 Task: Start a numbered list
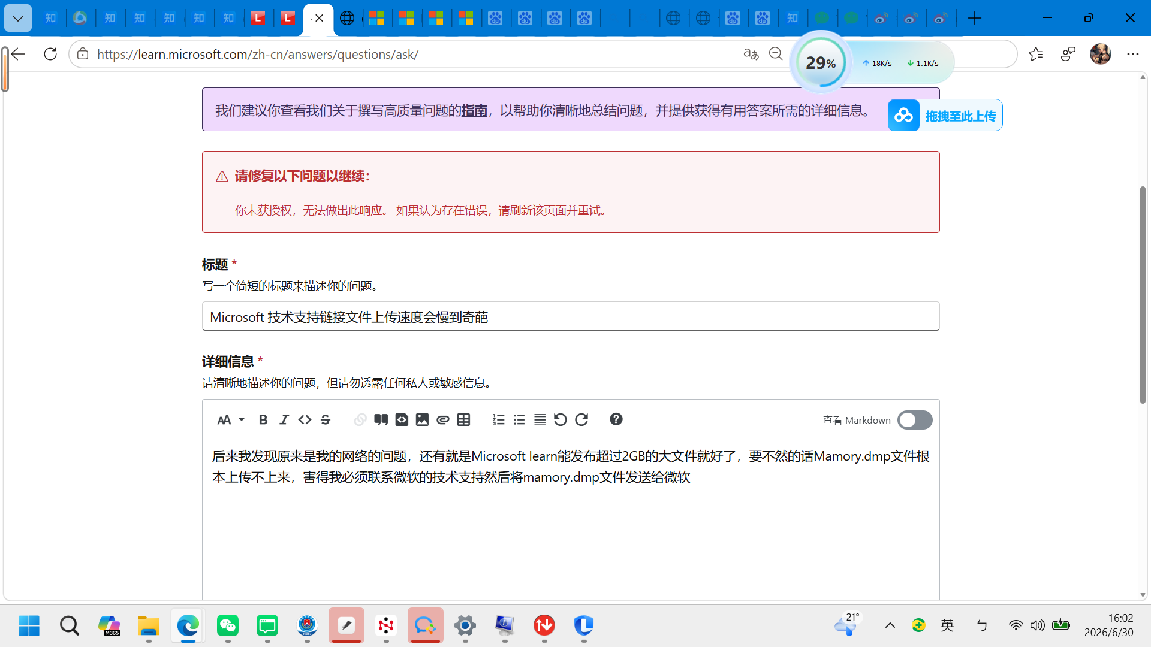coord(499,420)
